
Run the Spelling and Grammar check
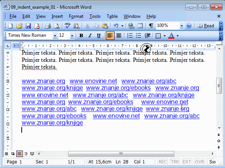pyautogui.click(x=67, y=26)
